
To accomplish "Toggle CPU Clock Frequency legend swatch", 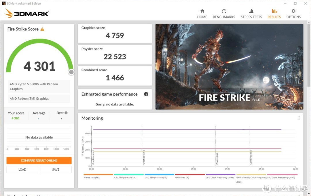I will point(220,175).
